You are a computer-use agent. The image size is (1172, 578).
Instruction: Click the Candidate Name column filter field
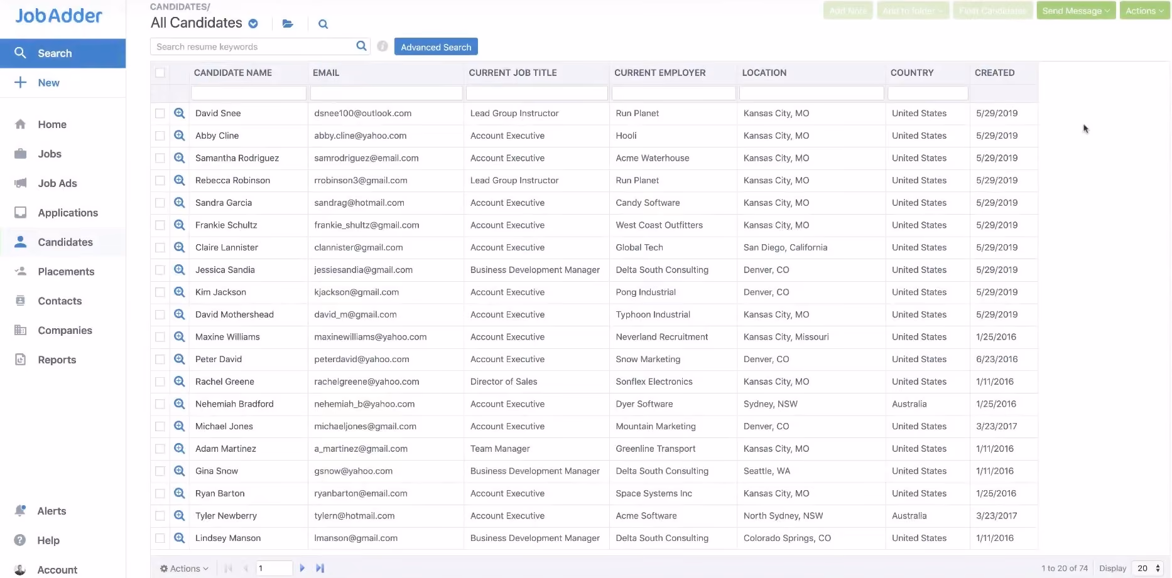point(249,93)
